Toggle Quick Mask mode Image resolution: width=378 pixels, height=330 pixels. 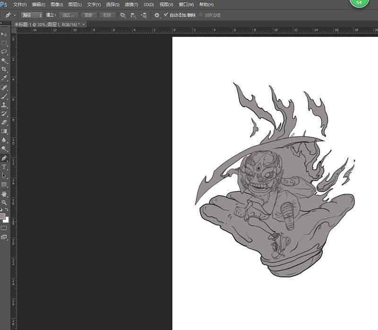[4, 228]
